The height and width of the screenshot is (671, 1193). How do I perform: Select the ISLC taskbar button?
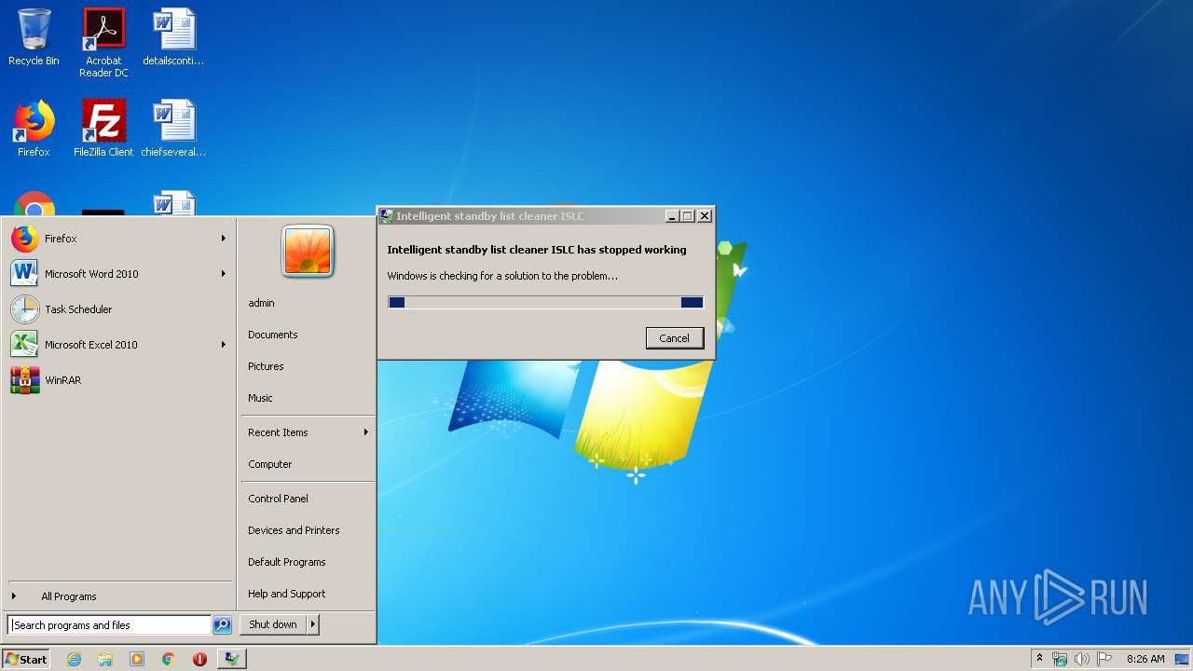pyautogui.click(x=231, y=659)
